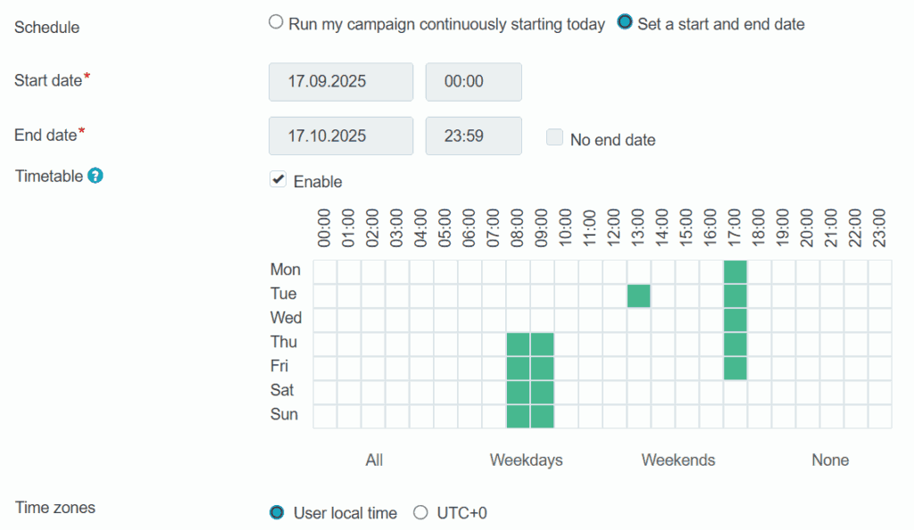Toggle the Tuesday 13:00 green cell
914x530 pixels.
coord(638,295)
